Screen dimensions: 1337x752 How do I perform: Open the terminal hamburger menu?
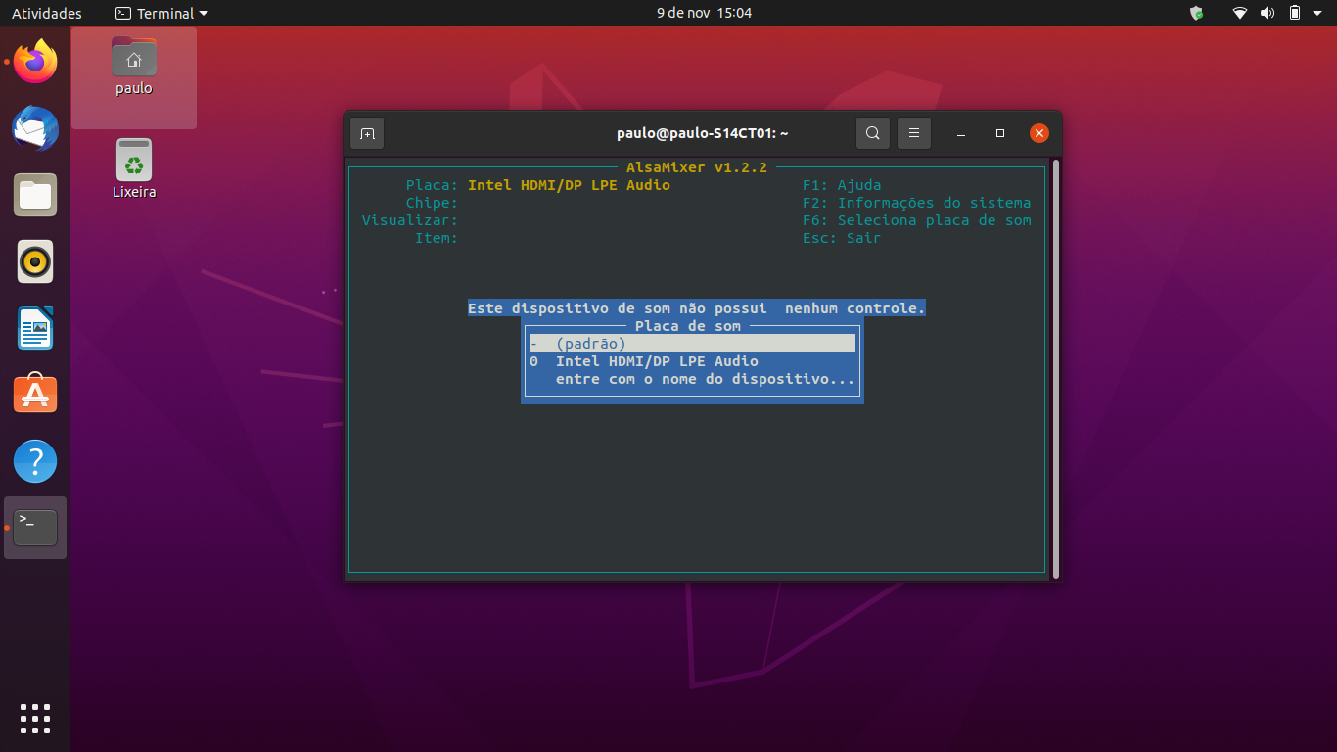[x=914, y=133]
